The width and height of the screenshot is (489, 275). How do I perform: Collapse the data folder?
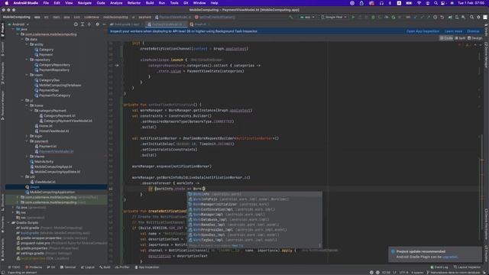tap(22, 39)
